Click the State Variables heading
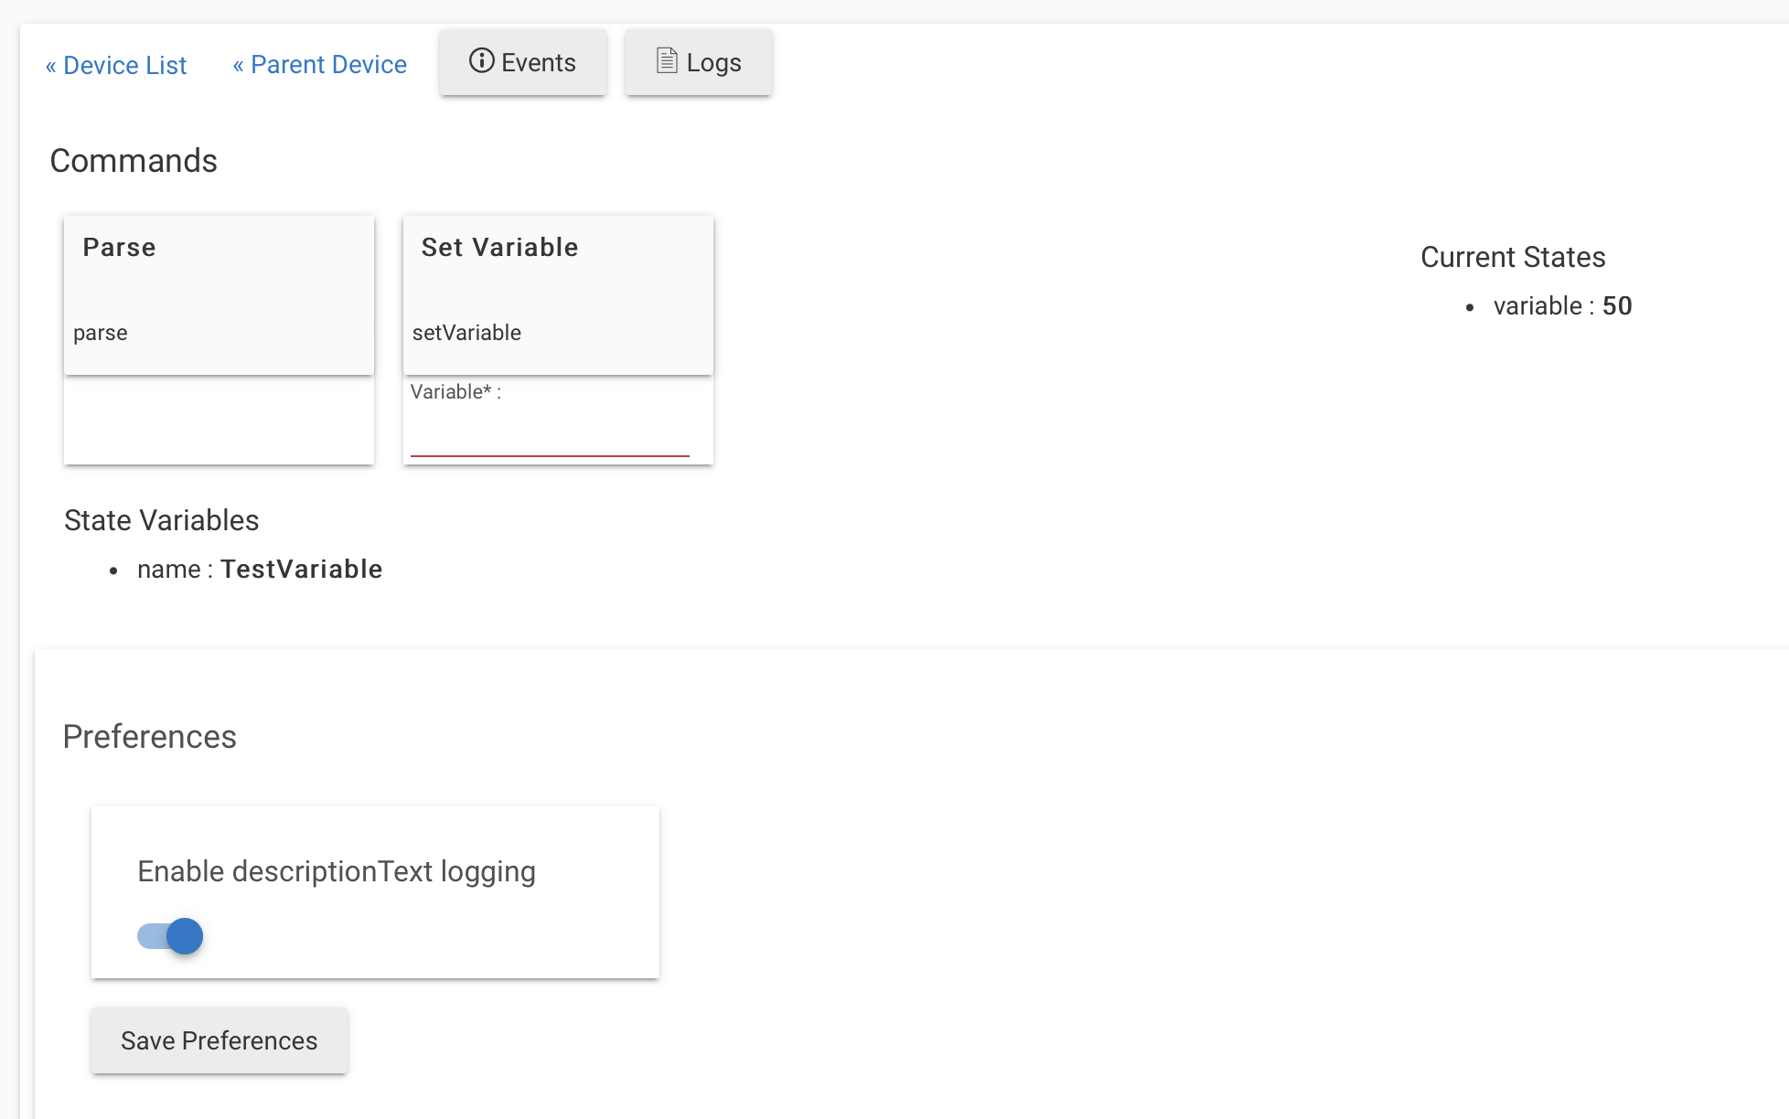This screenshot has height=1119, width=1789. point(161,520)
